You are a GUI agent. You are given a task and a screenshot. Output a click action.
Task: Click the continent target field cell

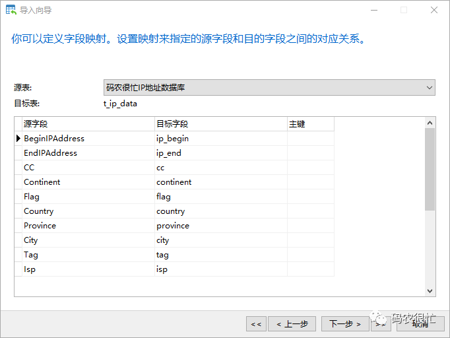click(x=221, y=182)
